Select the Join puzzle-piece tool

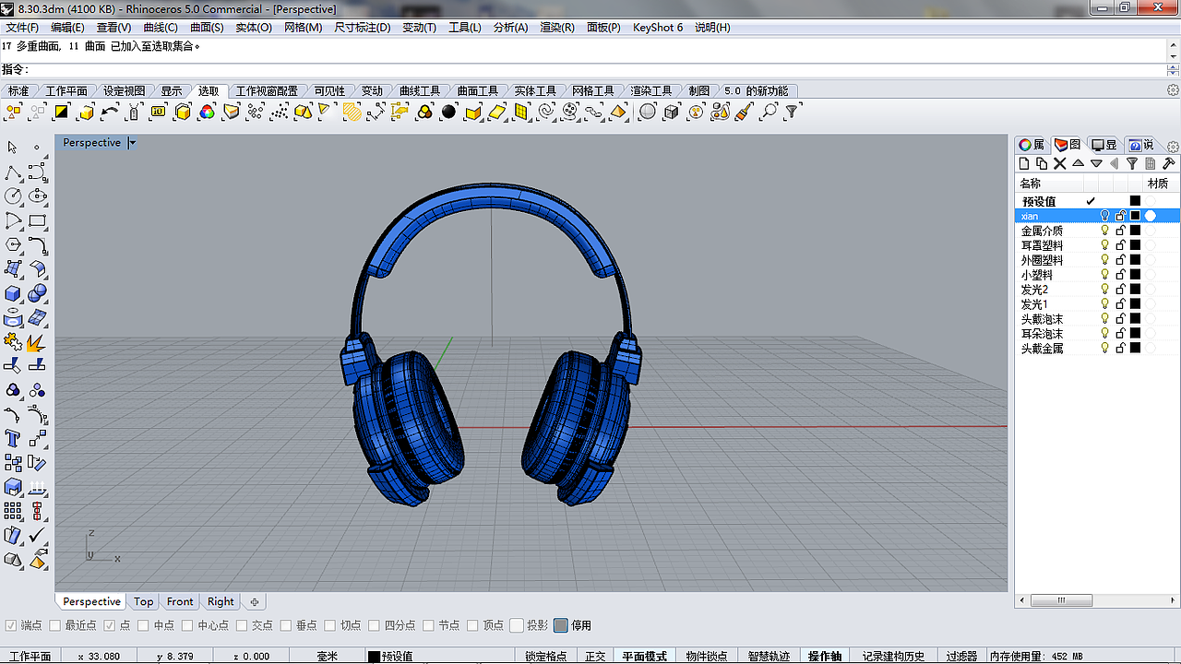pos(13,343)
